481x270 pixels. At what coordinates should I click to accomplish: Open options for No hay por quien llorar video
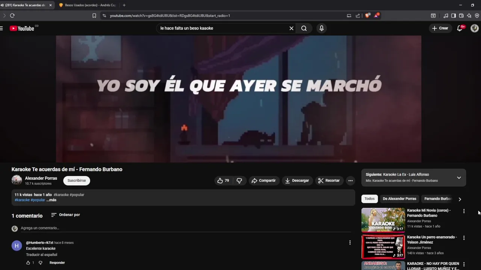click(464, 264)
